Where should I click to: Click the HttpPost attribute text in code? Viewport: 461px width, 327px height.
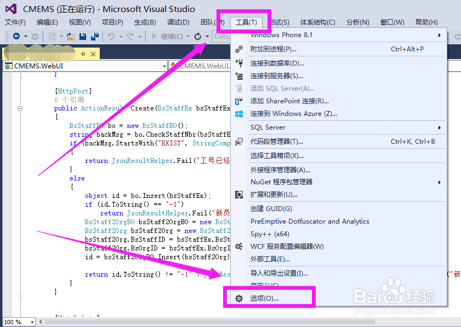point(73,91)
